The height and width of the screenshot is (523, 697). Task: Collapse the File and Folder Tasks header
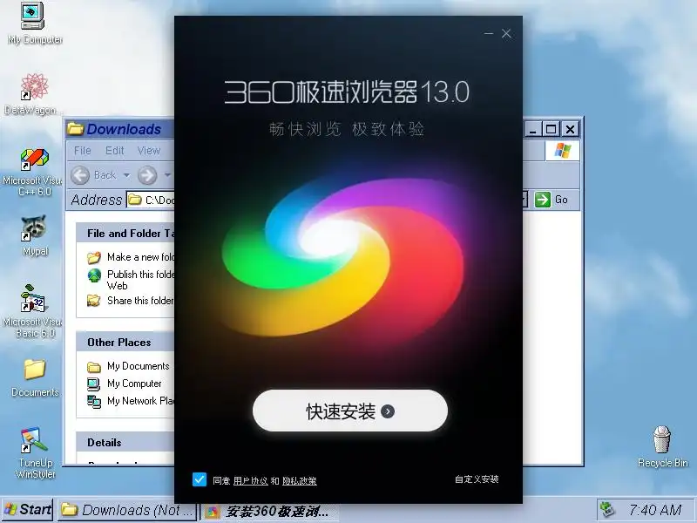click(x=125, y=233)
